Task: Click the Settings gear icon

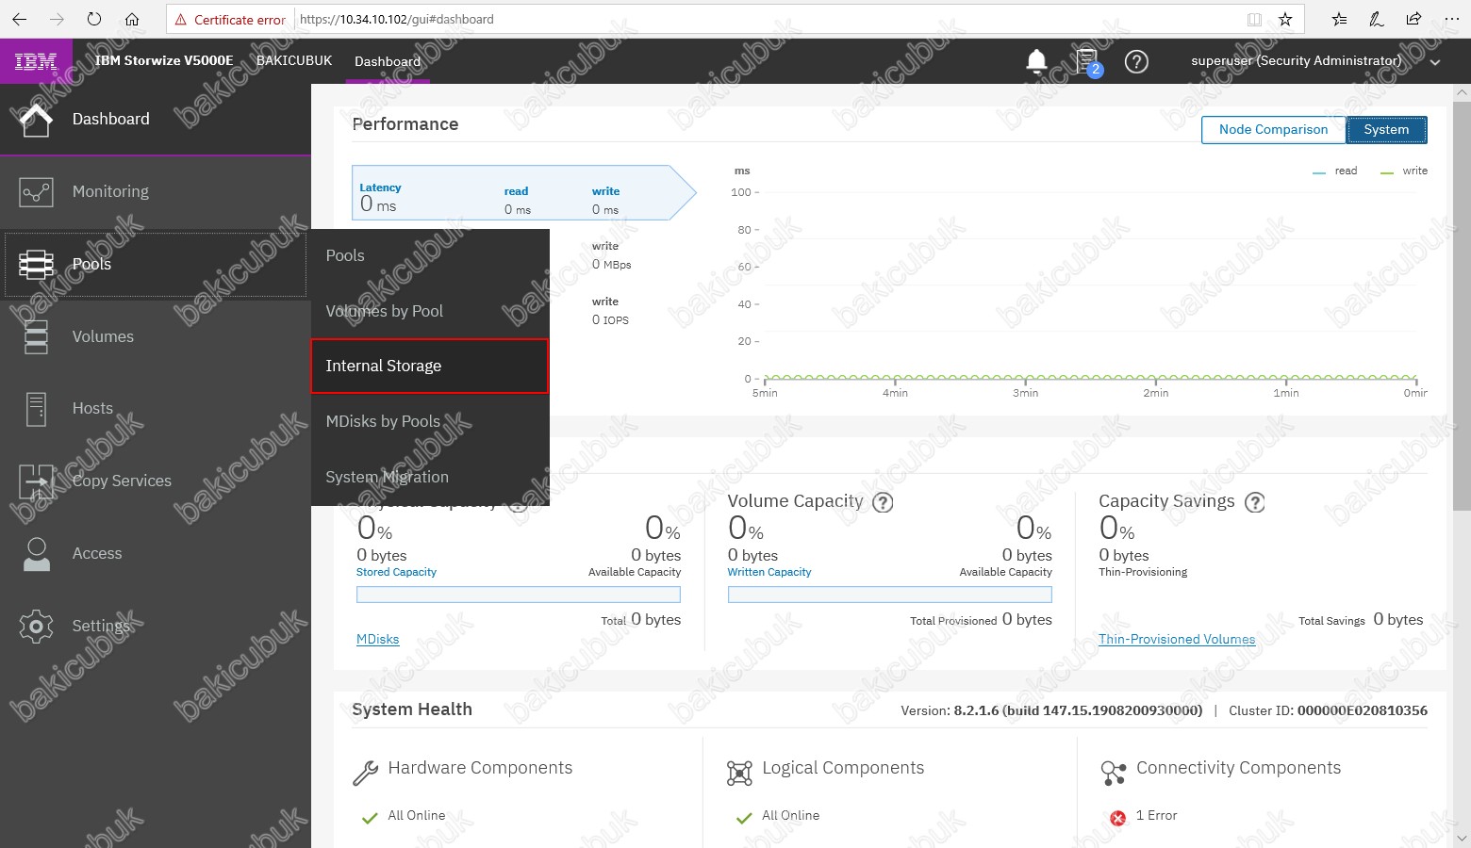Action: 36,627
